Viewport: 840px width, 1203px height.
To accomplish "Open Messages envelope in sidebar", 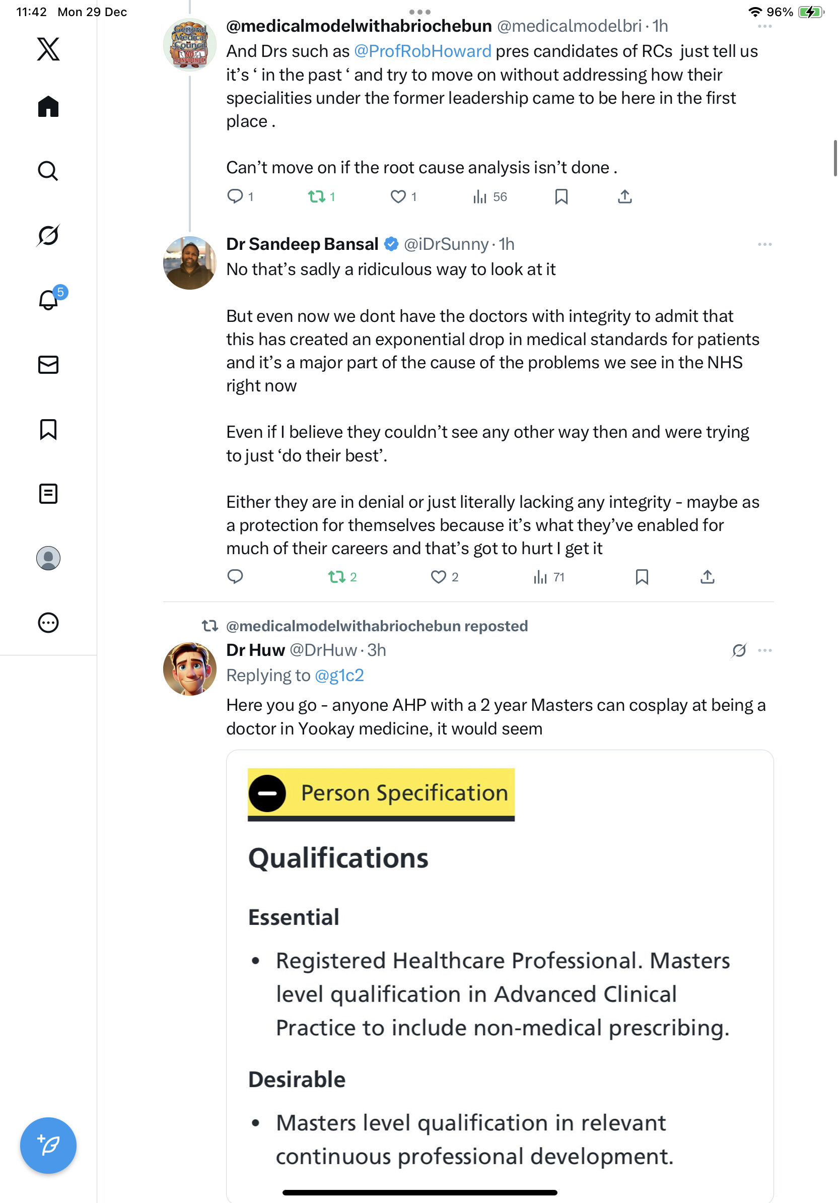I will click(48, 365).
